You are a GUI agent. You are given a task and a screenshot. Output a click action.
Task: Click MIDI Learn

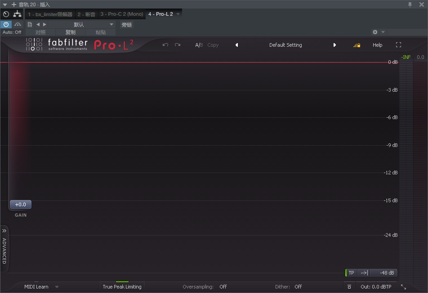click(36, 287)
